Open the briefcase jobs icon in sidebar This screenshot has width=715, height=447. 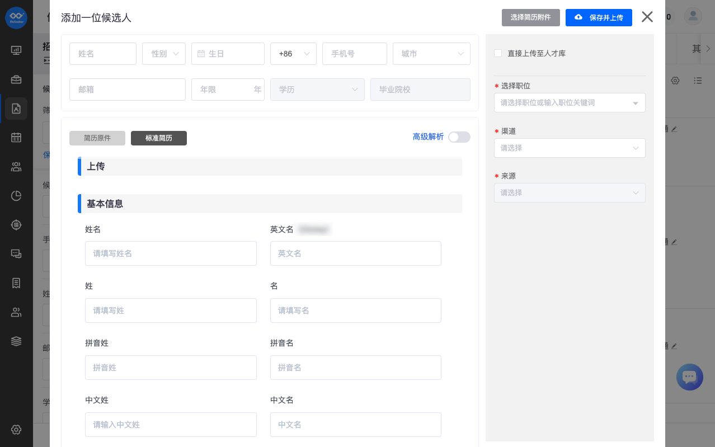(16, 79)
